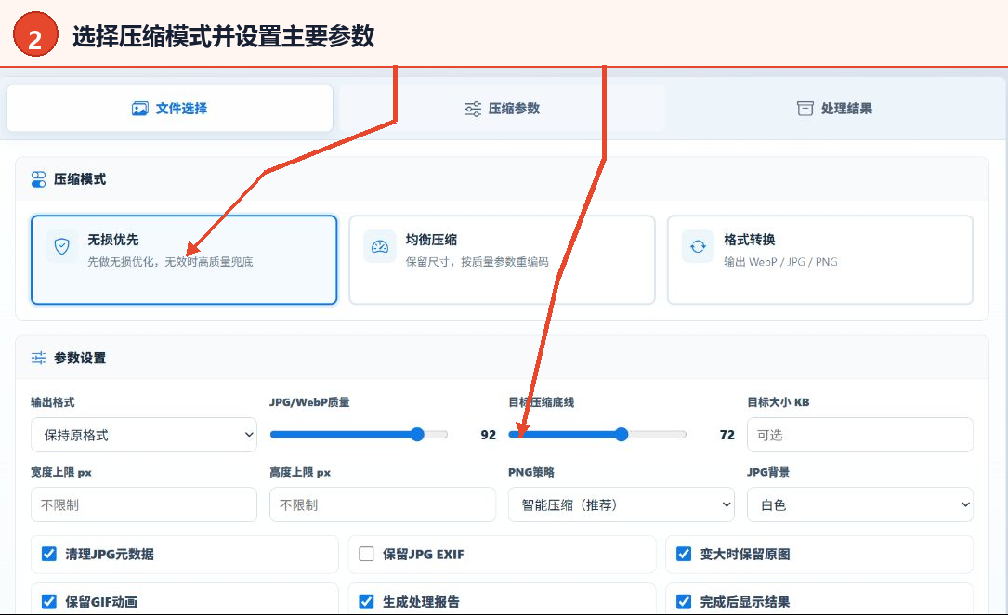Open the JPG背景 dropdown showing 白色
The height and width of the screenshot is (615, 1008).
pyautogui.click(x=860, y=505)
